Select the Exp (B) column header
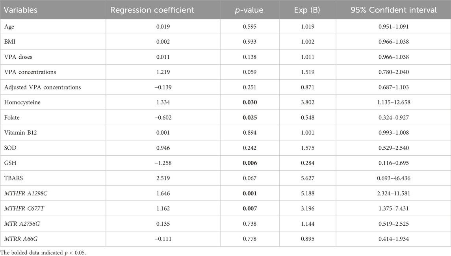Viewport: 451px width, 256px height. pyautogui.click(x=307, y=10)
